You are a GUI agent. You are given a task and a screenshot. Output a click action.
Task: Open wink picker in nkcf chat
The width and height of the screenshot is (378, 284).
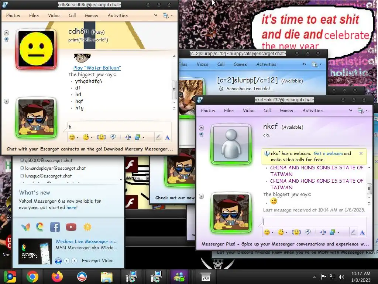click(x=281, y=232)
